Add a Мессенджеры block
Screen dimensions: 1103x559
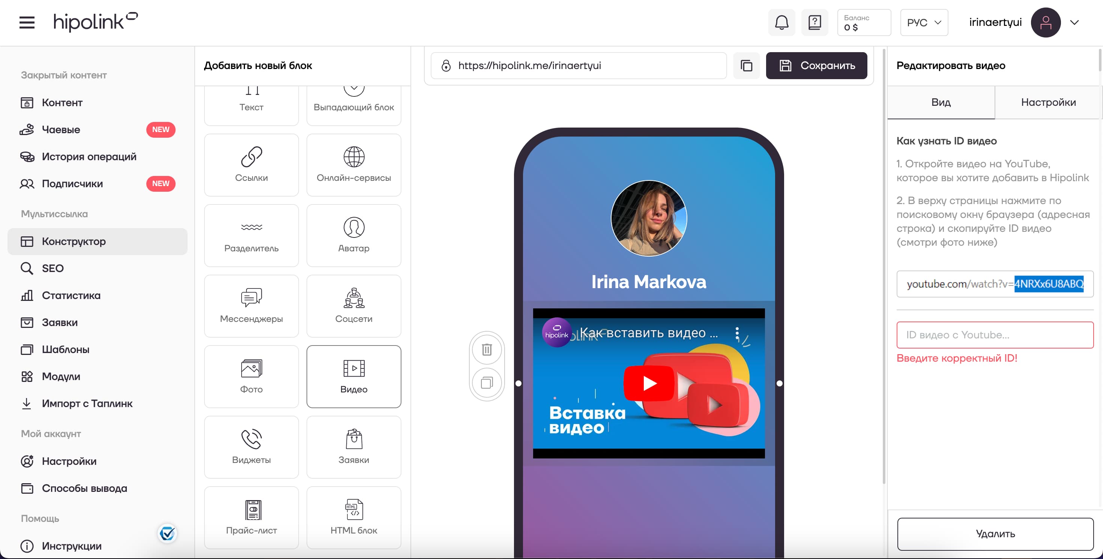point(251,306)
